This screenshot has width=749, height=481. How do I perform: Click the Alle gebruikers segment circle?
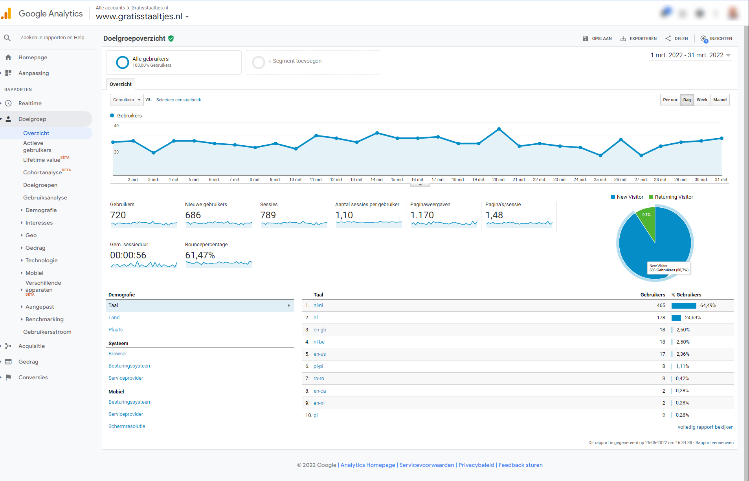coord(123,62)
